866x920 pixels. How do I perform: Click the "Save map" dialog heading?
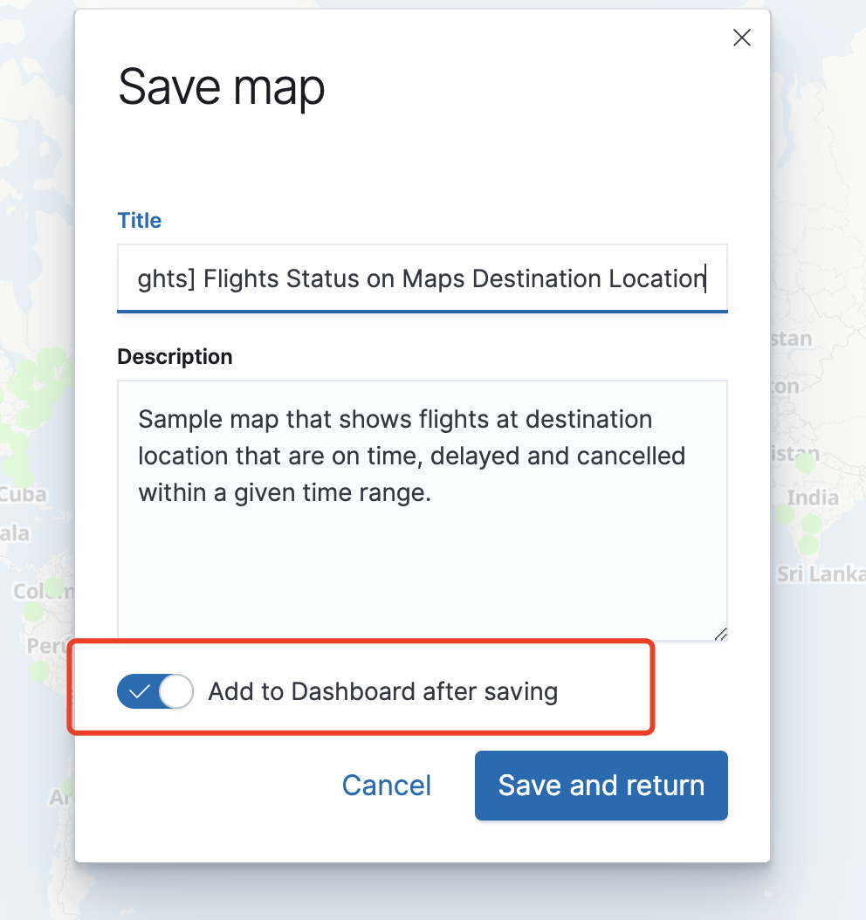point(221,86)
